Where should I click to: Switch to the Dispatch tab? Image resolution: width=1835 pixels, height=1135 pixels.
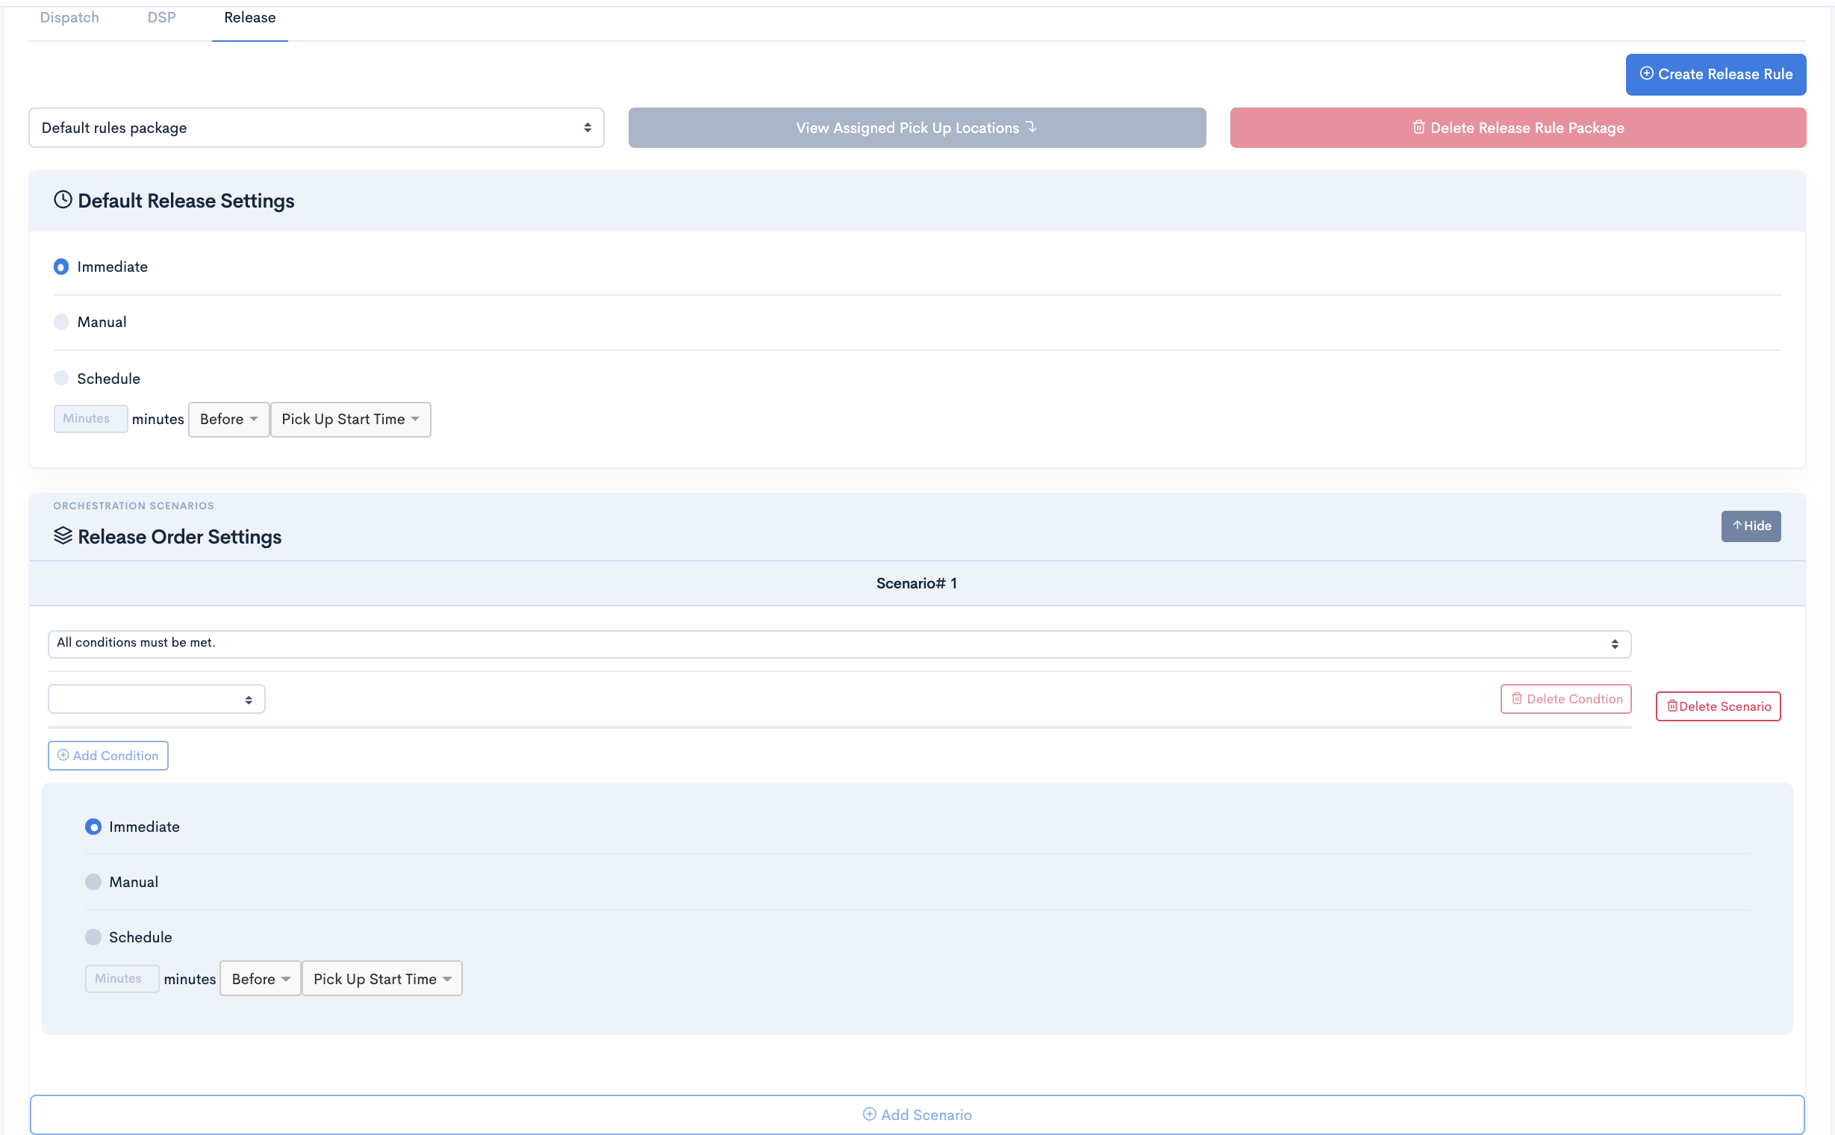pos(69,17)
